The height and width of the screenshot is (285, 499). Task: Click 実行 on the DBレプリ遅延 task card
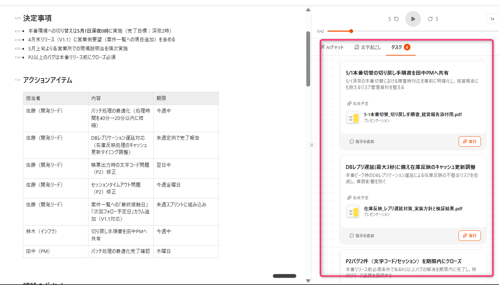(469, 236)
